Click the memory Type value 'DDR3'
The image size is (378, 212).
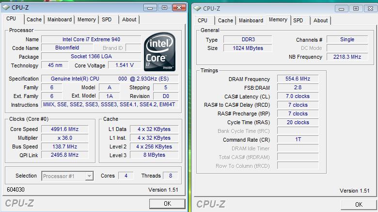point(248,39)
